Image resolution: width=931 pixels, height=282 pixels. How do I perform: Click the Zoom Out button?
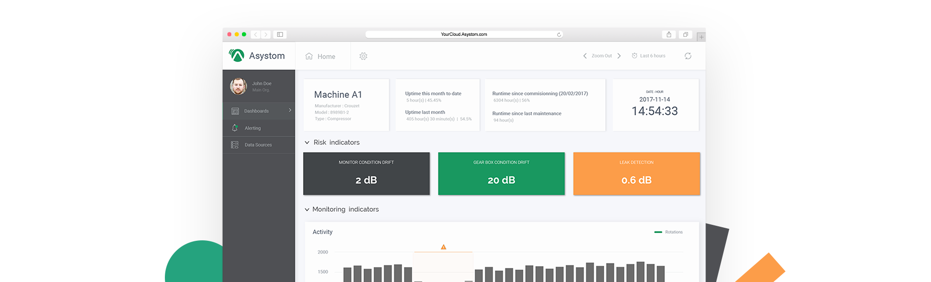coord(601,56)
